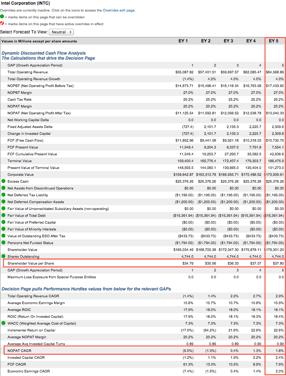Click the Cash Tax Rate row label
The image size is (286, 376).
pos(19,99)
